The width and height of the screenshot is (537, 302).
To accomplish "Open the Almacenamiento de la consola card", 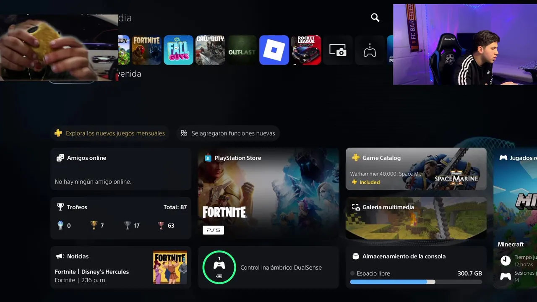I will (416, 267).
